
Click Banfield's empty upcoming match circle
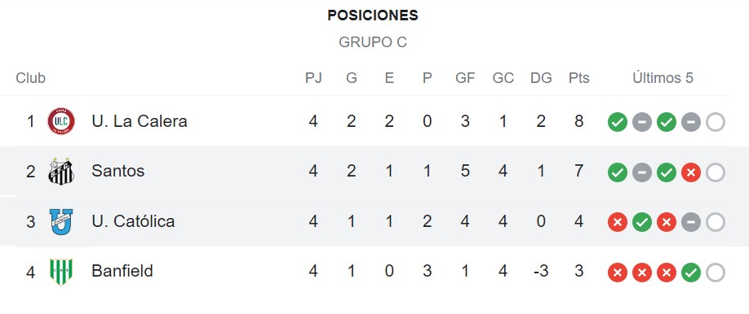point(716,273)
